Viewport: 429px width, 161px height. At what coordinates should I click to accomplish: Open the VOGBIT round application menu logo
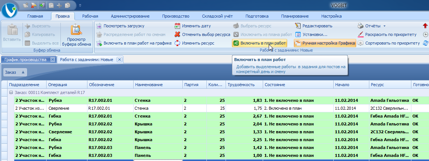click(x=9, y=10)
